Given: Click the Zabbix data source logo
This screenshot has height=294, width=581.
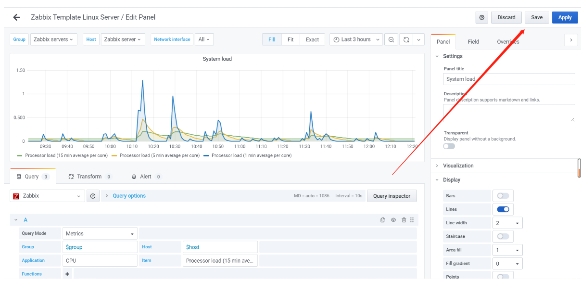Looking at the screenshot, I should pos(16,196).
